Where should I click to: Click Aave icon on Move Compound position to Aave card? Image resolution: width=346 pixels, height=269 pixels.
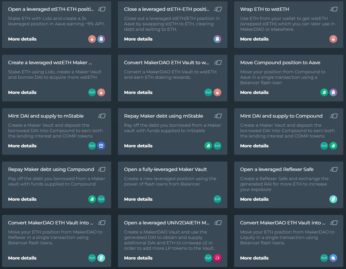[x=333, y=93]
